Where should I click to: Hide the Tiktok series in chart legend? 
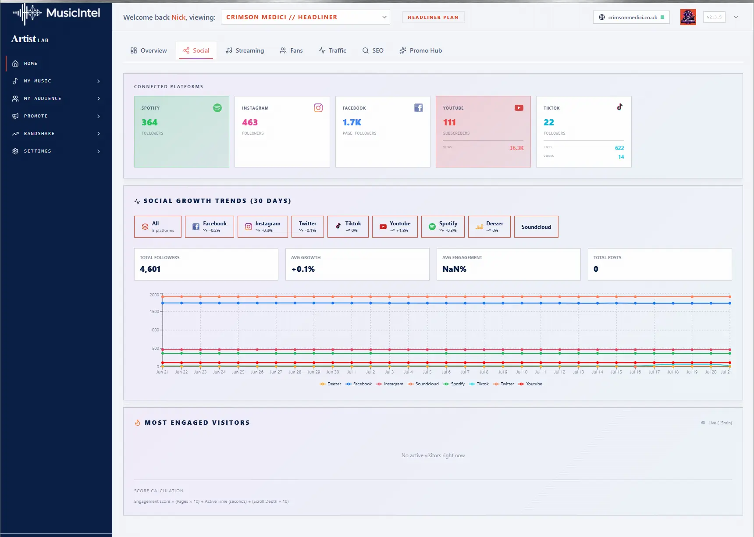coord(479,384)
